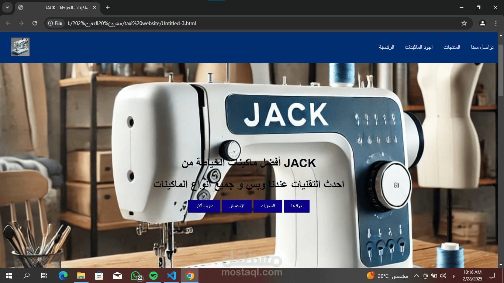This screenshot has height=283, width=504.
Task: Open File Explorer from taskbar
Action: click(81, 276)
